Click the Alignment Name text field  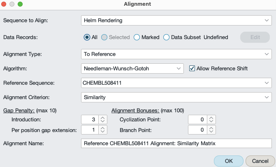point(176,144)
